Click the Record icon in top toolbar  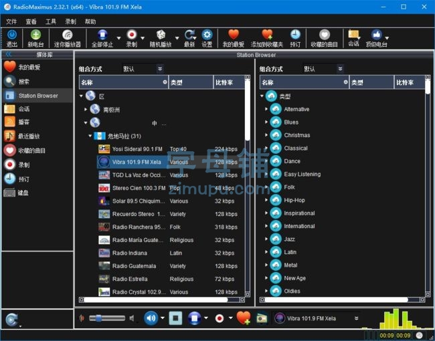point(132,35)
